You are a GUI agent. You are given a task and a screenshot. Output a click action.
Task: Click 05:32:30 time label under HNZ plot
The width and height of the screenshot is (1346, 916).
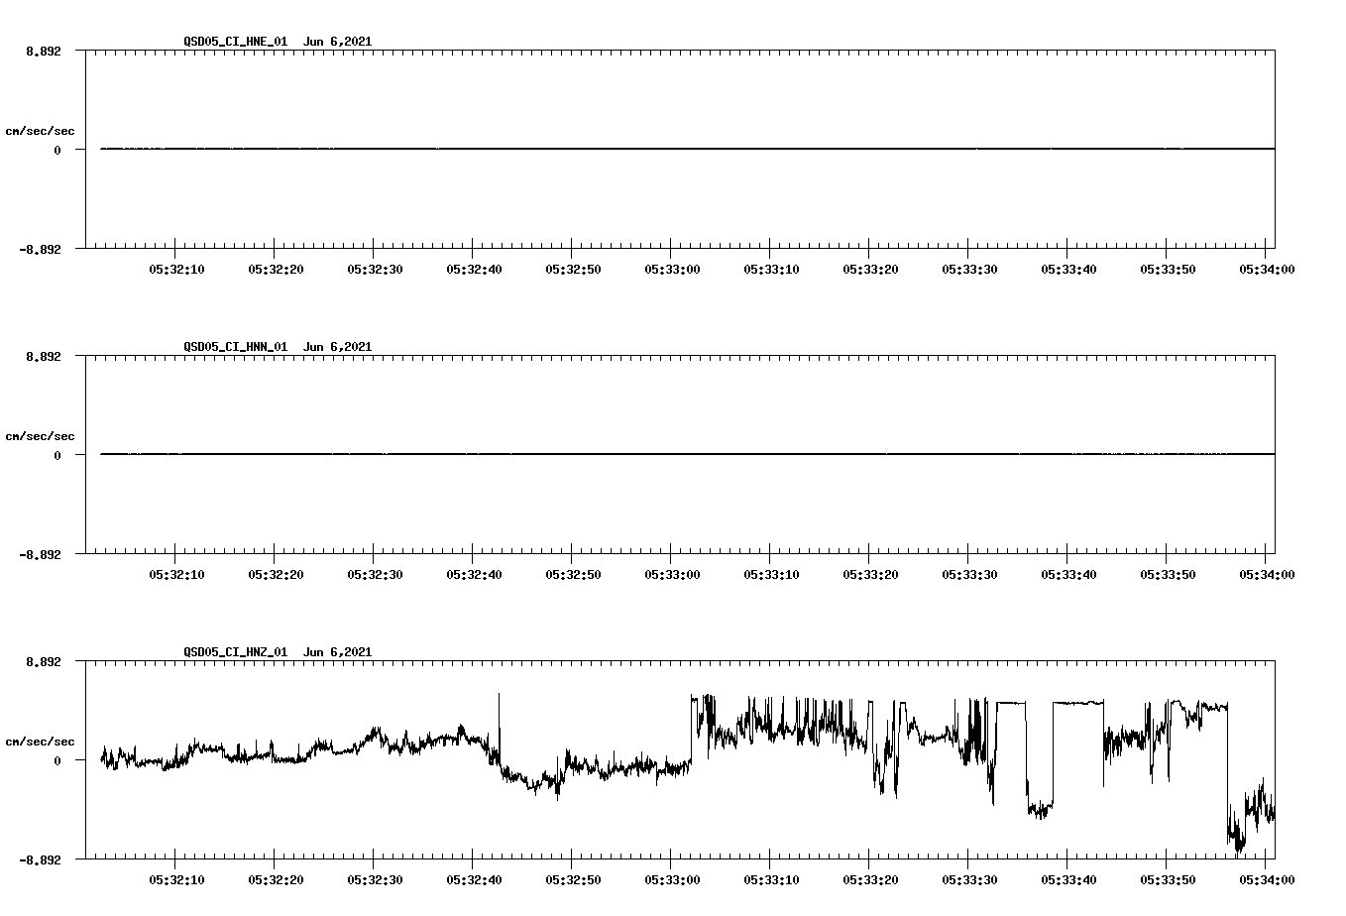tap(375, 879)
